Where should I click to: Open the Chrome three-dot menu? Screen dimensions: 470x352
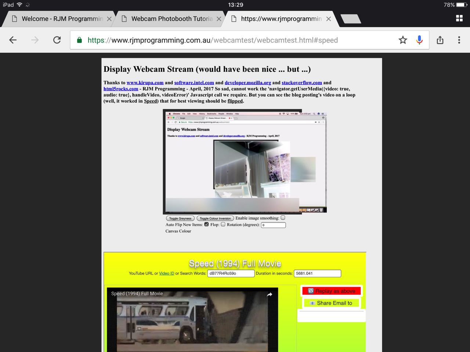click(459, 40)
